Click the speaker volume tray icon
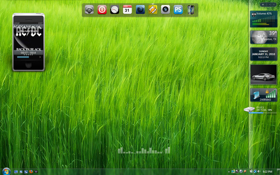This screenshot has width=280, height=175. (x=259, y=171)
